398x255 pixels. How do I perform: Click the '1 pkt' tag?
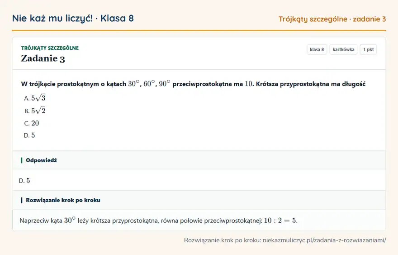tap(368, 49)
